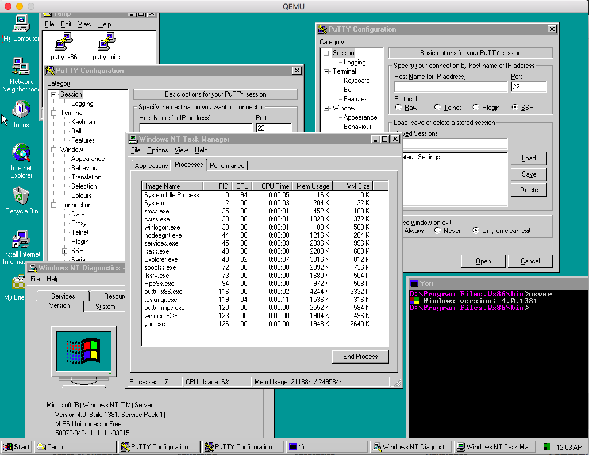Select Proxy in left PuTTY category tree
The width and height of the screenshot is (589, 455).
[79, 223]
